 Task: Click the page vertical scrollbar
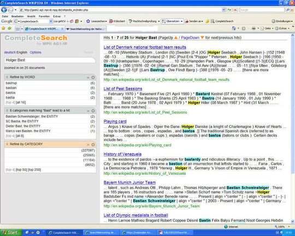coord(293,128)
